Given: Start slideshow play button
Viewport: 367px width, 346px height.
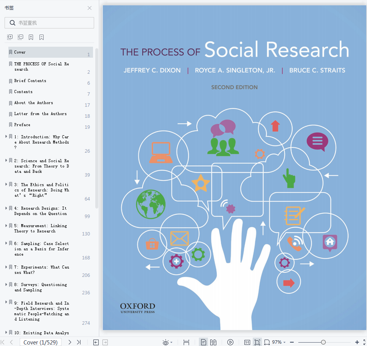Looking at the screenshot, I should 230,343.
